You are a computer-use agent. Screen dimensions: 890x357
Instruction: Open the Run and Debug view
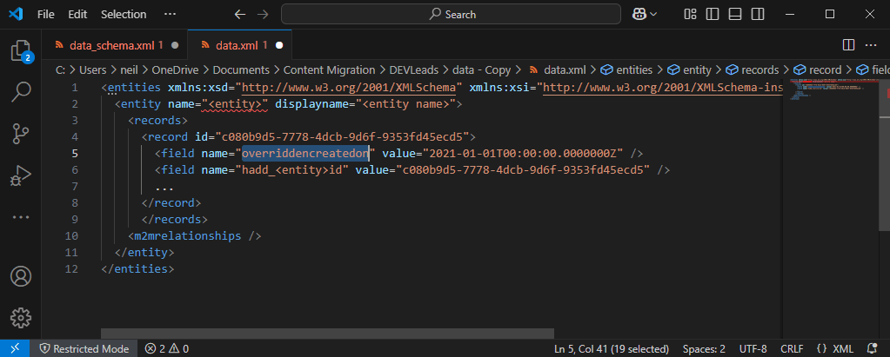tap(21, 176)
